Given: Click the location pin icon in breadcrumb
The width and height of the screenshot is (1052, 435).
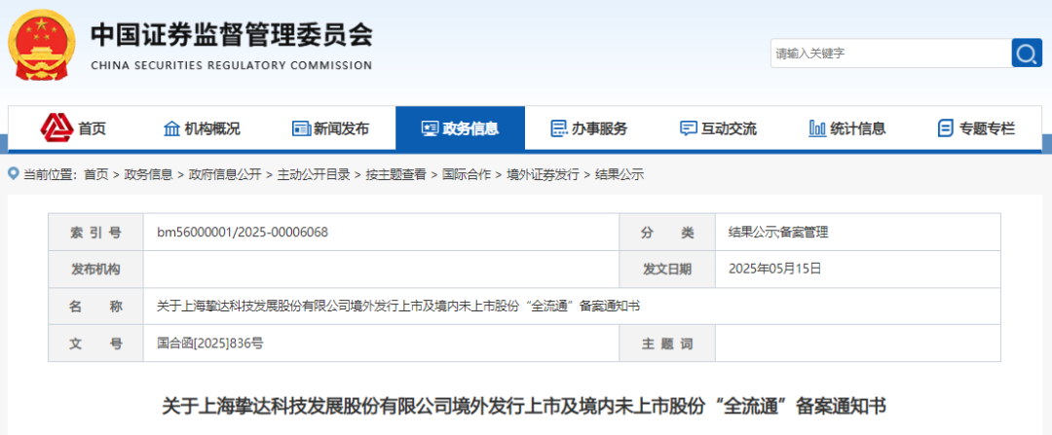Looking at the screenshot, I should coord(14,174).
